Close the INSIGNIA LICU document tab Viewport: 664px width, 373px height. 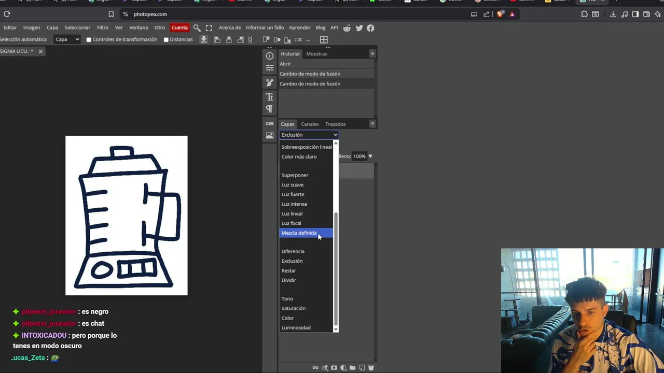[40, 51]
